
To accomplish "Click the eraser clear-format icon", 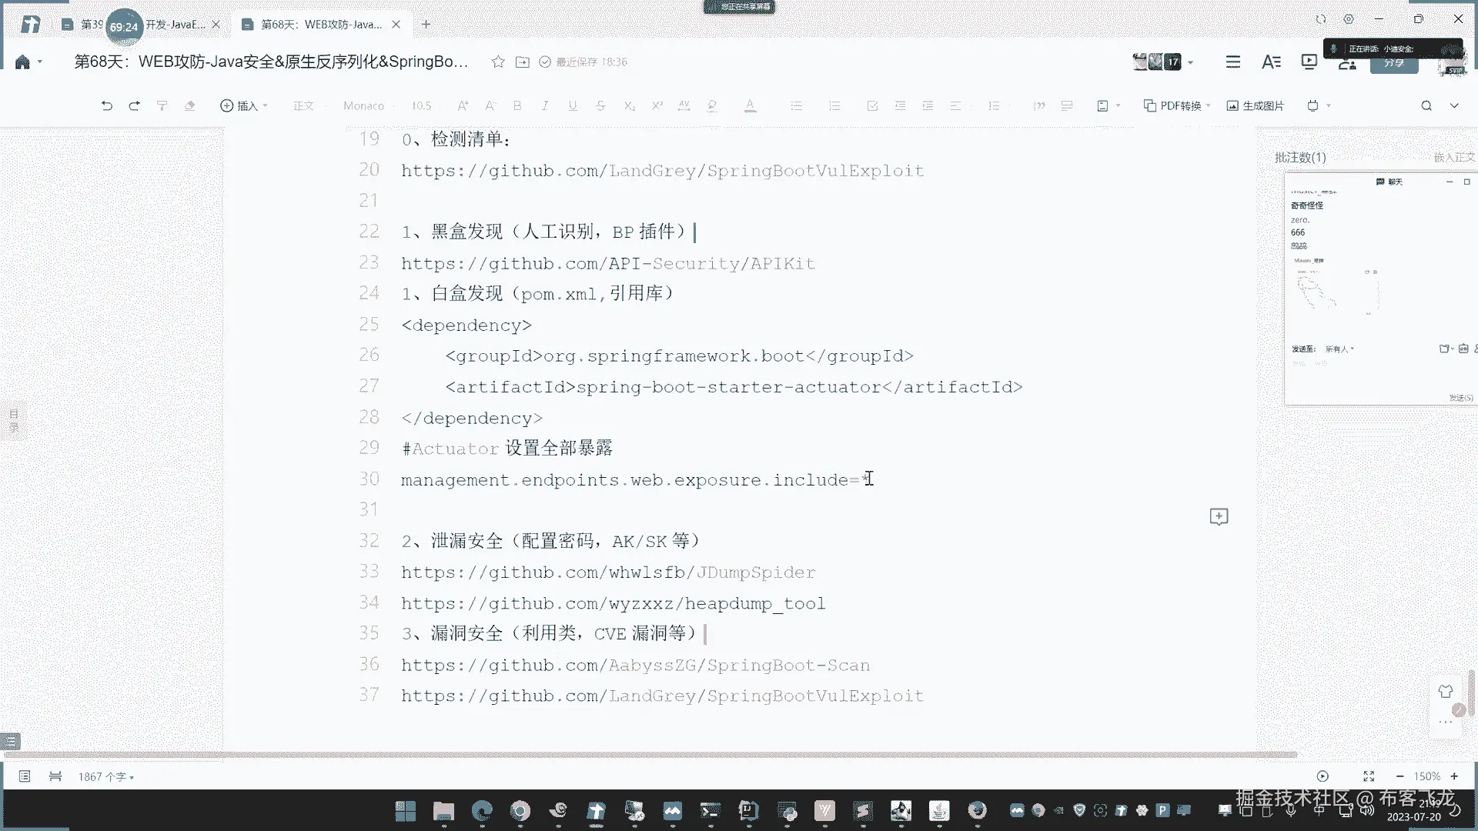I will pyautogui.click(x=189, y=105).
